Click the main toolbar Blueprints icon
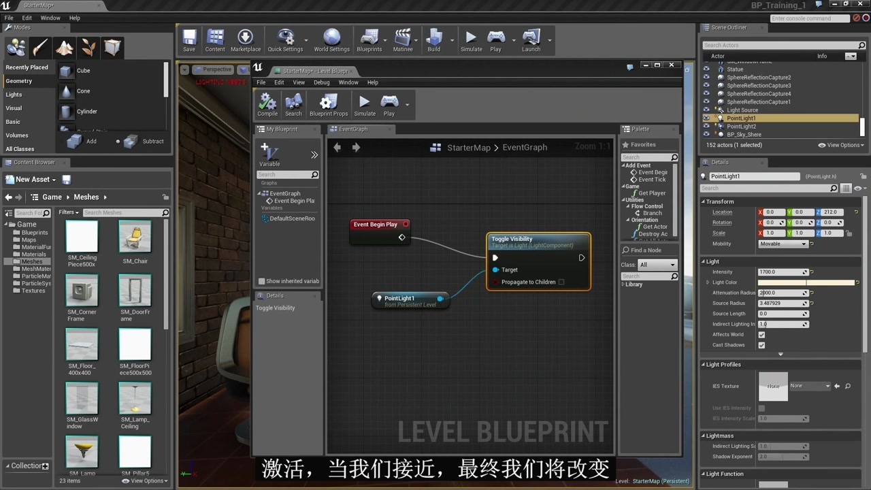871x490 pixels. [369, 40]
